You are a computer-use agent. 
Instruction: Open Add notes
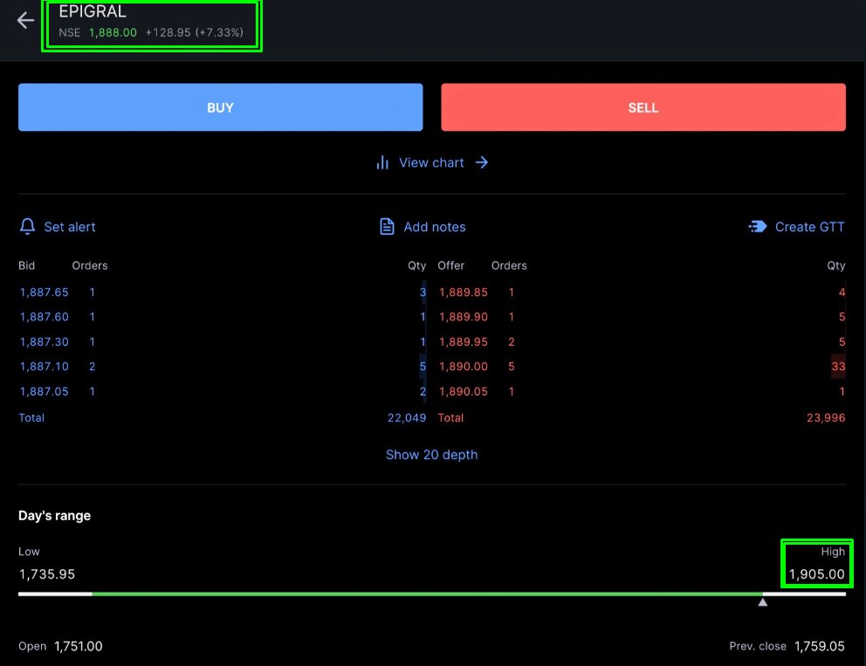(435, 227)
